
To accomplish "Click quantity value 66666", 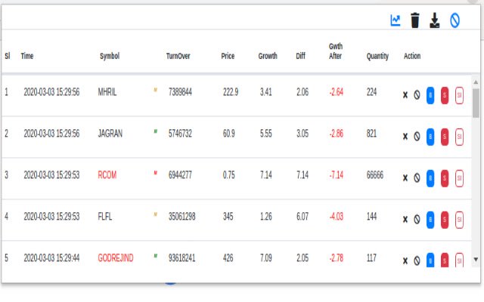I will pyautogui.click(x=375, y=175).
